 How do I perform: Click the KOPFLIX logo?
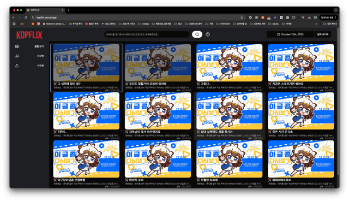[29, 35]
